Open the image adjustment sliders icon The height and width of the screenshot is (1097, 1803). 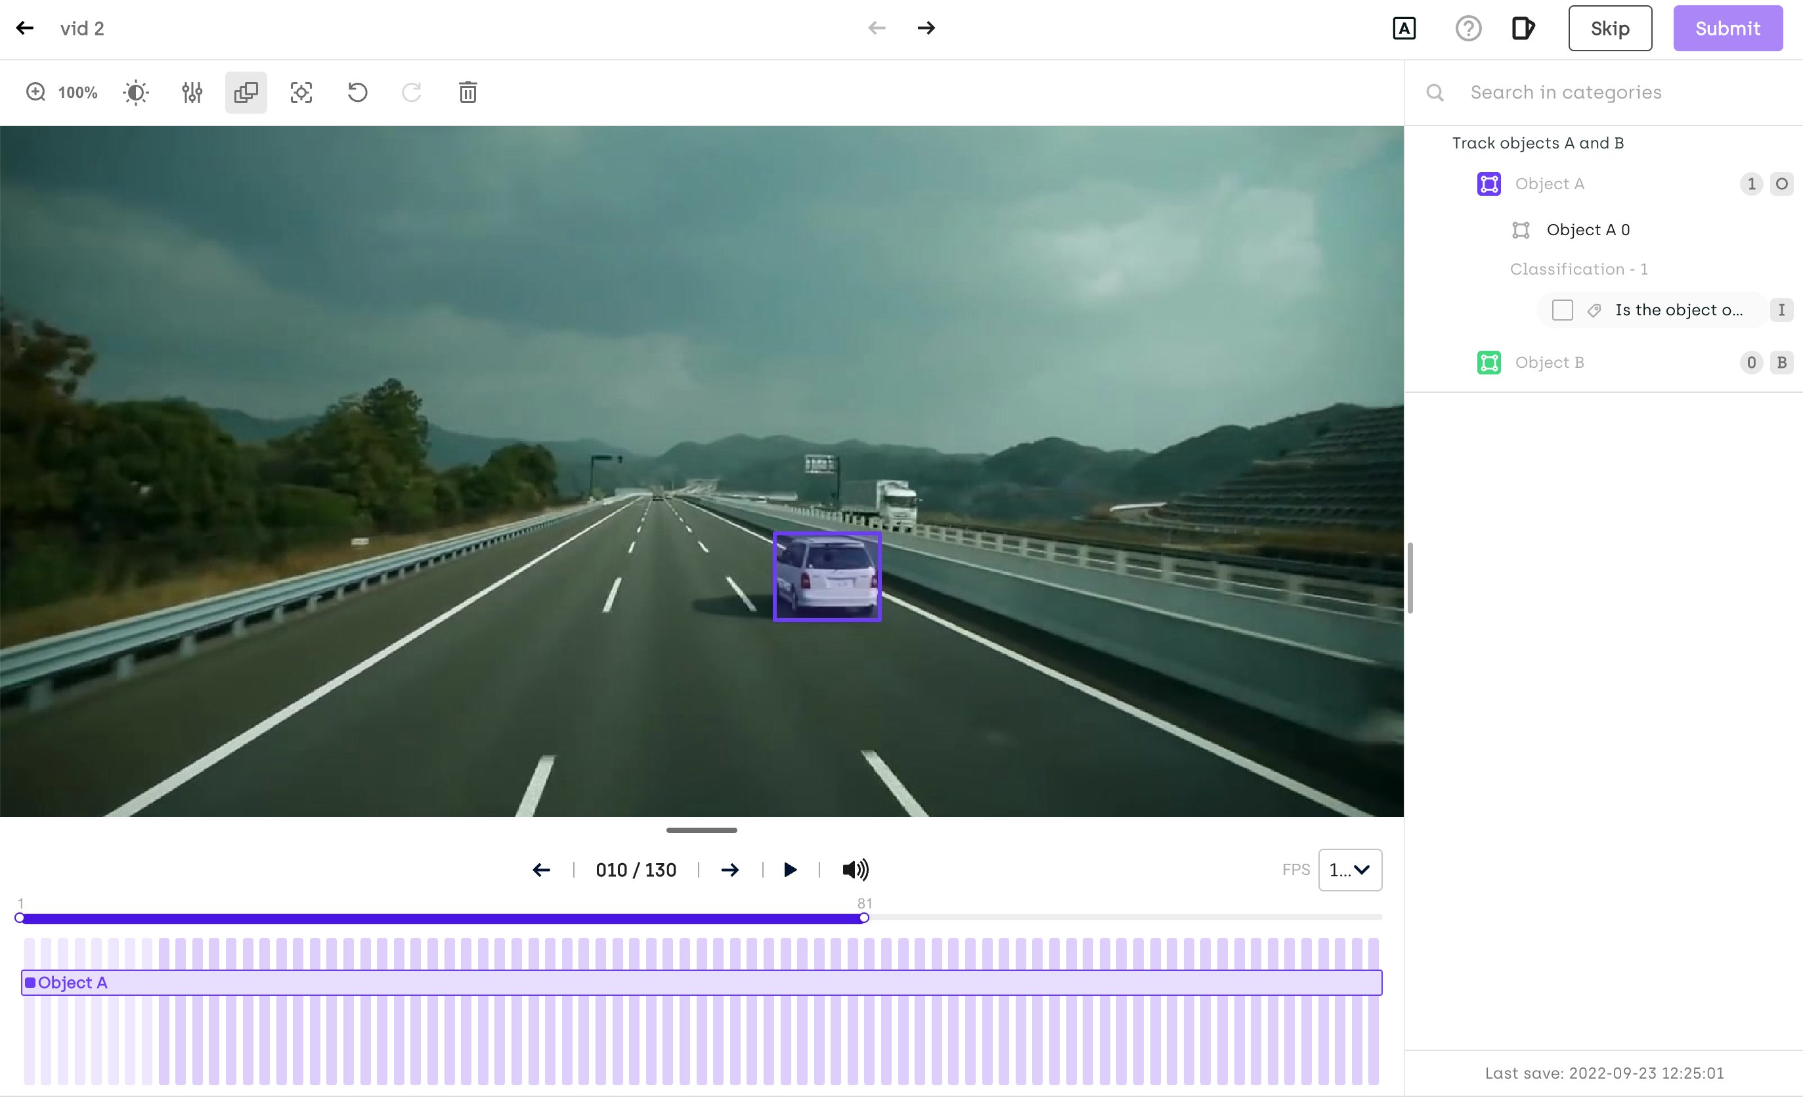coord(192,92)
